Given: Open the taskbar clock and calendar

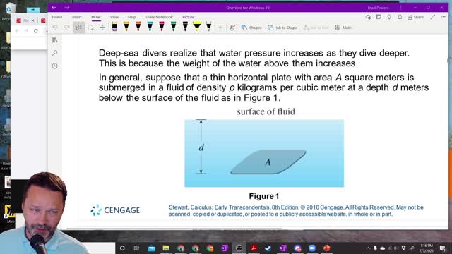Looking at the screenshot, I should click(427, 248).
